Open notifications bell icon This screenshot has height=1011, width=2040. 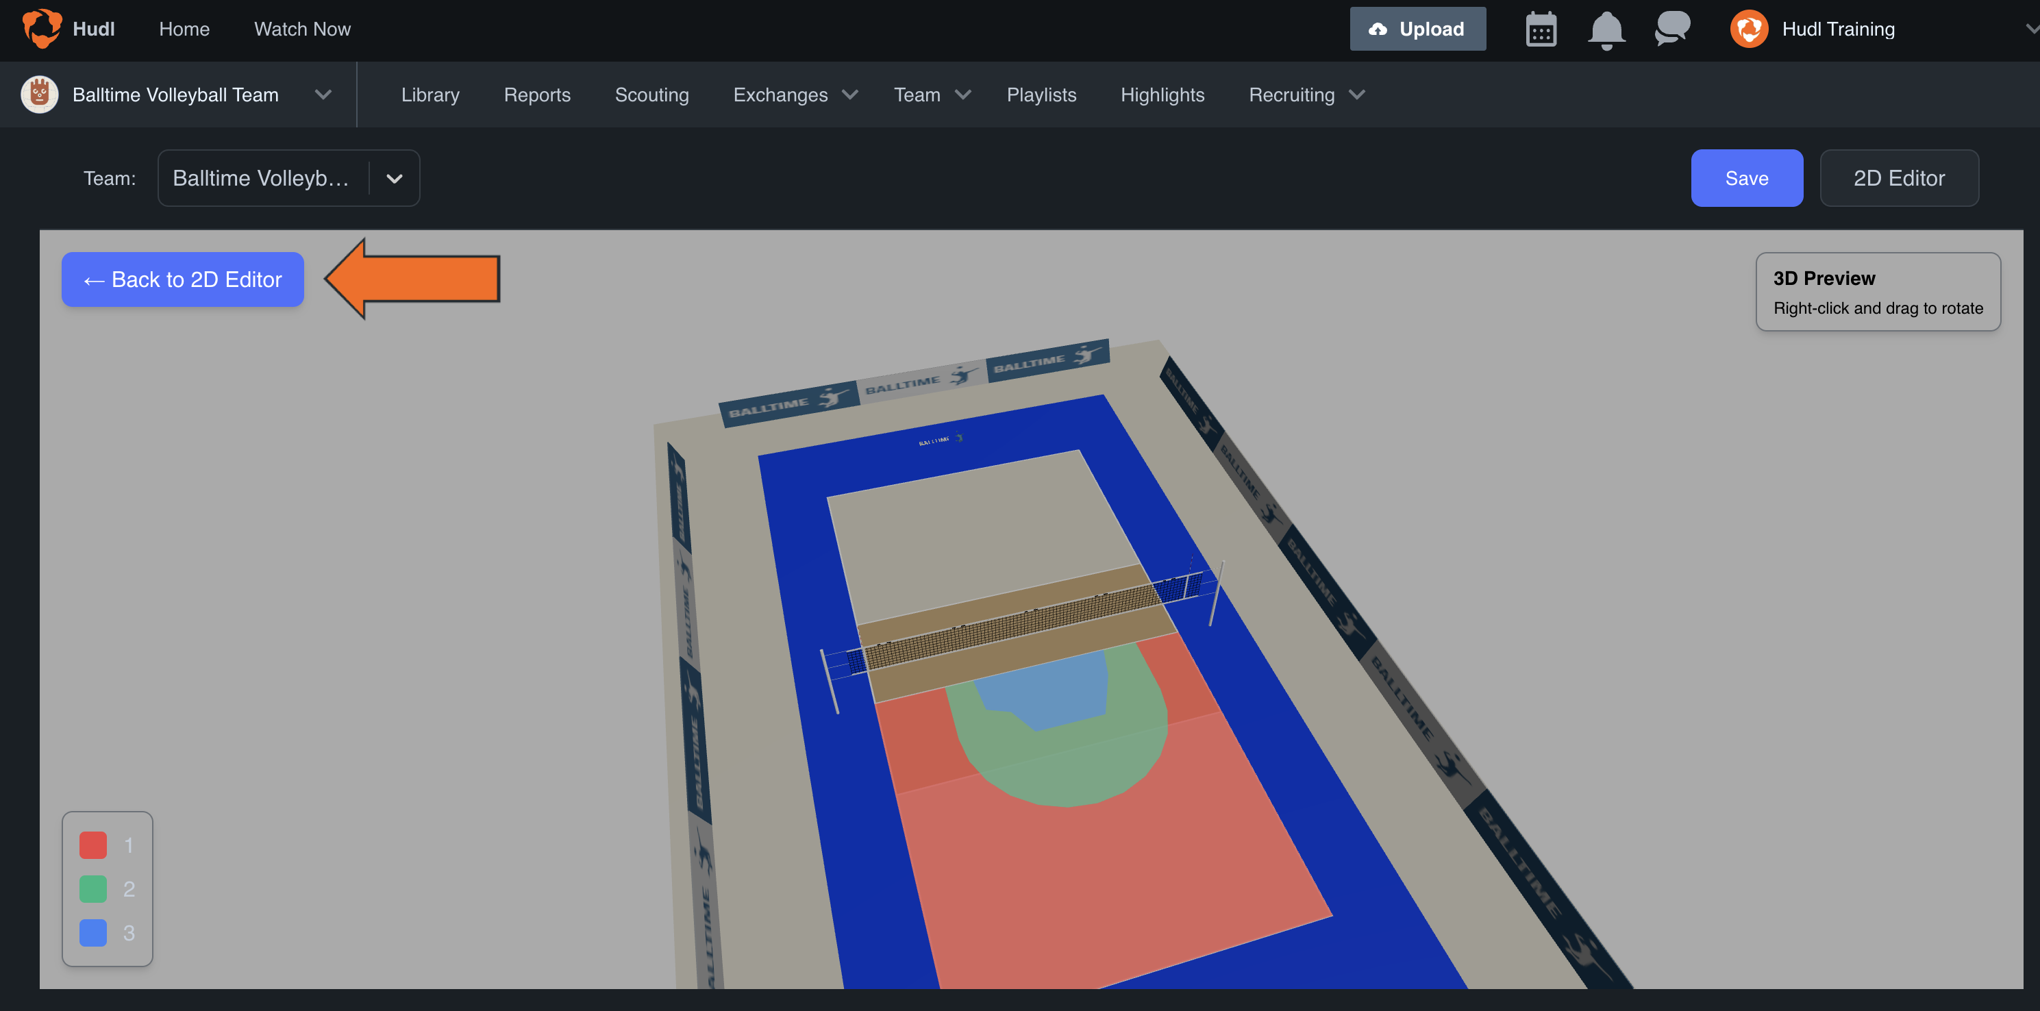tap(1606, 30)
